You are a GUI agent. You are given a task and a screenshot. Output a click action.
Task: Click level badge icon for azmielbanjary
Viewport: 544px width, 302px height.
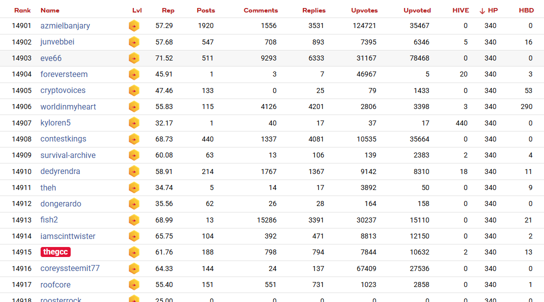click(134, 26)
